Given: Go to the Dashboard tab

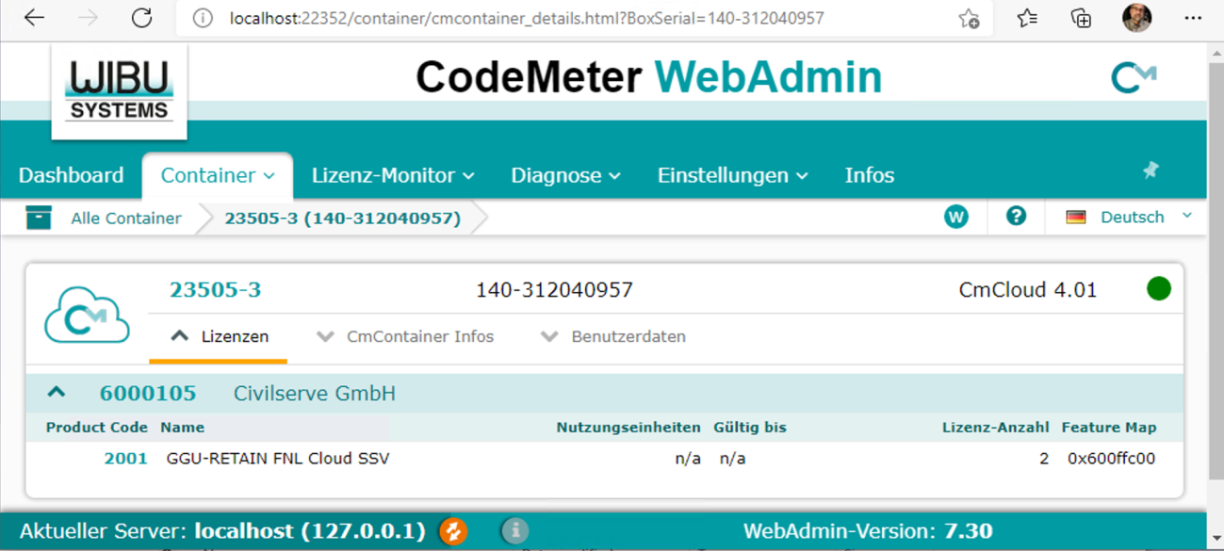Looking at the screenshot, I should click(71, 175).
